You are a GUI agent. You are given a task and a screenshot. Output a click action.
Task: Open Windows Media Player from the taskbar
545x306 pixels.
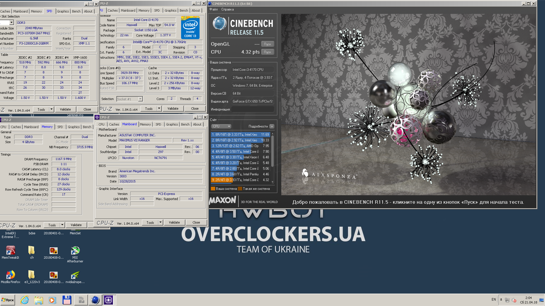(52, 300)
